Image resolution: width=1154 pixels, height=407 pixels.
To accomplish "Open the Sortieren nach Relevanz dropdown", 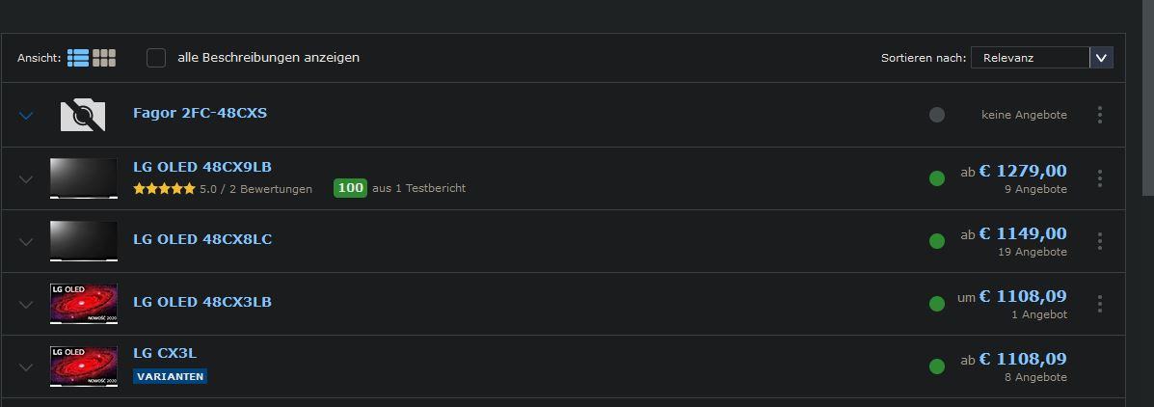I will 1042,58.
